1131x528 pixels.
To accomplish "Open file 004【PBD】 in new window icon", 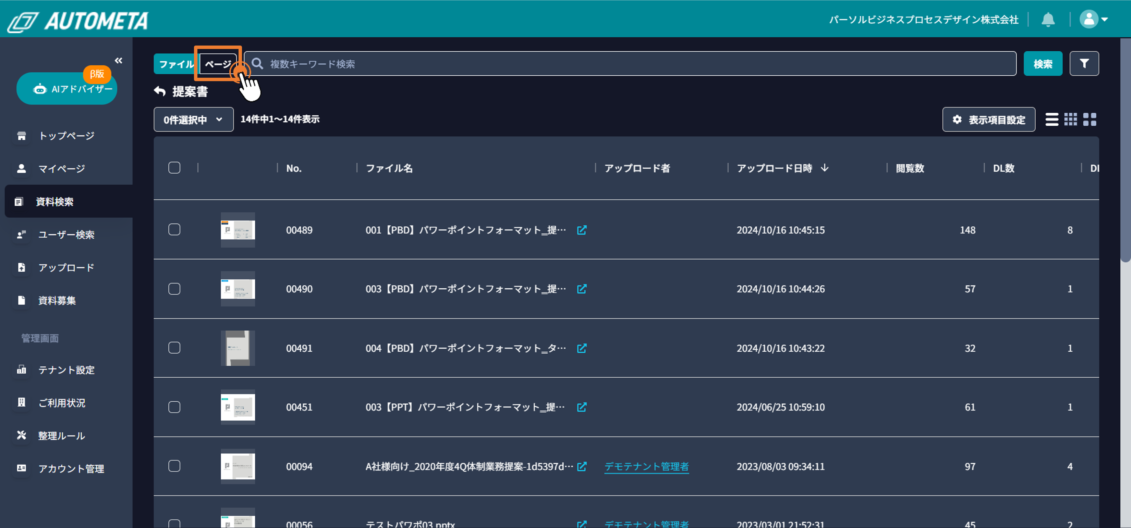I will (582, 348).
